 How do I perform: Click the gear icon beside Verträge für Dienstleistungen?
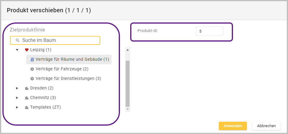[32, 79]
